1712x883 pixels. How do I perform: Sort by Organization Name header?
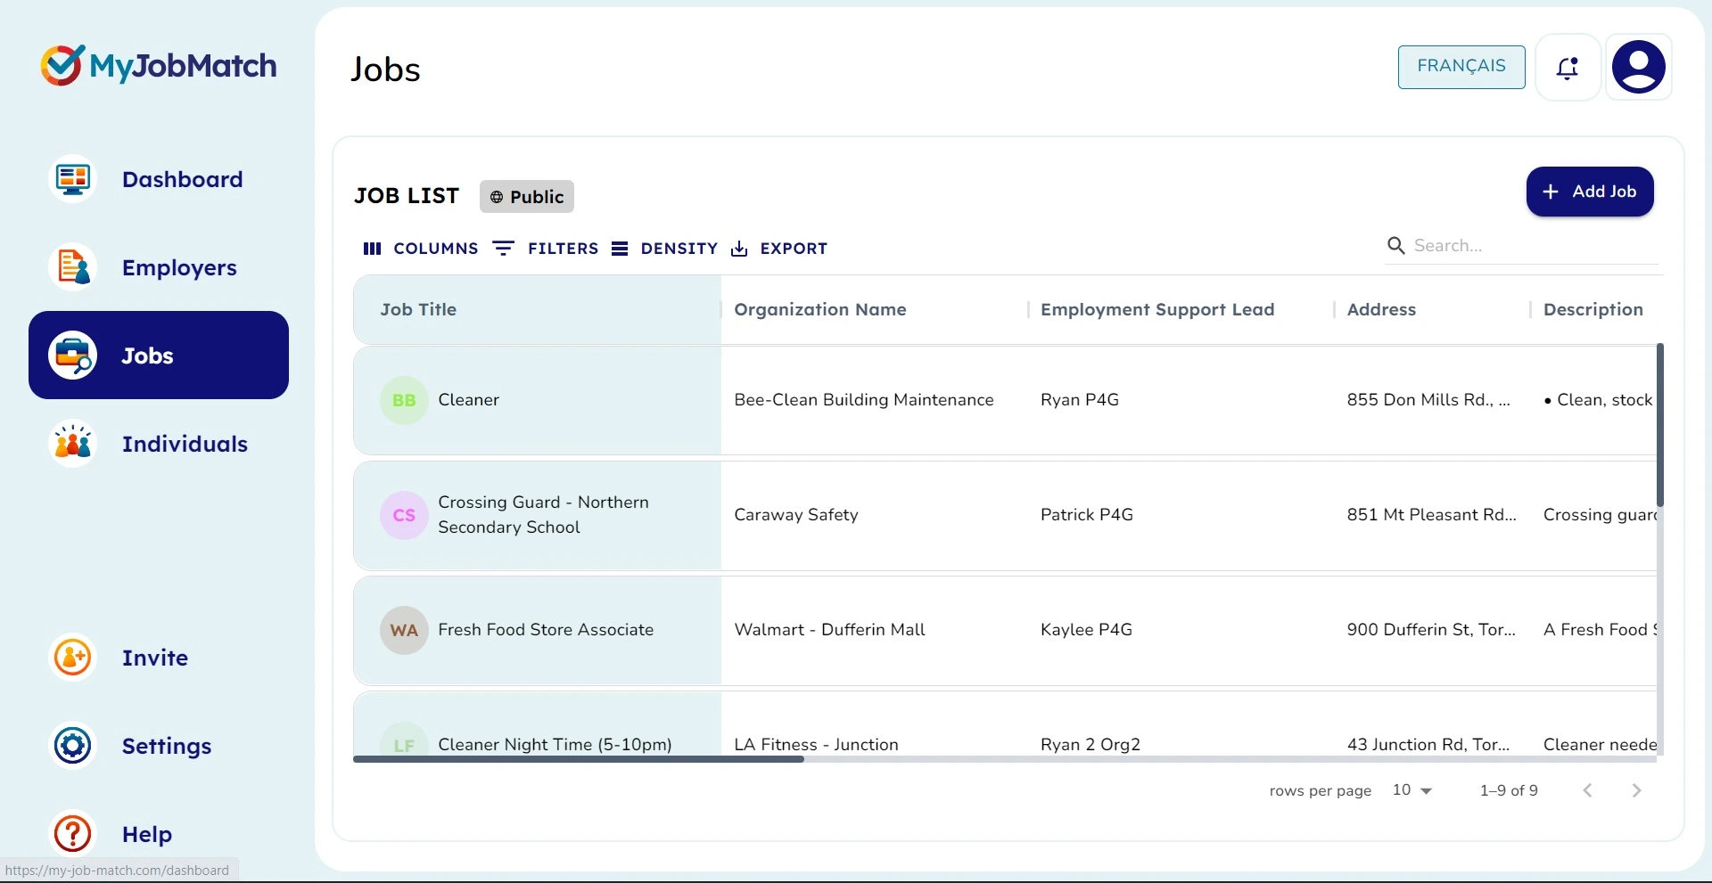pyautogui.click(x=820, y=309)
